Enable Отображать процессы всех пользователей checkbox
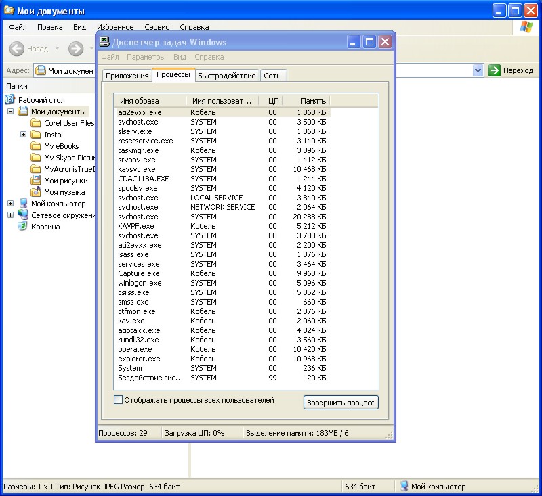 point(118,400)
